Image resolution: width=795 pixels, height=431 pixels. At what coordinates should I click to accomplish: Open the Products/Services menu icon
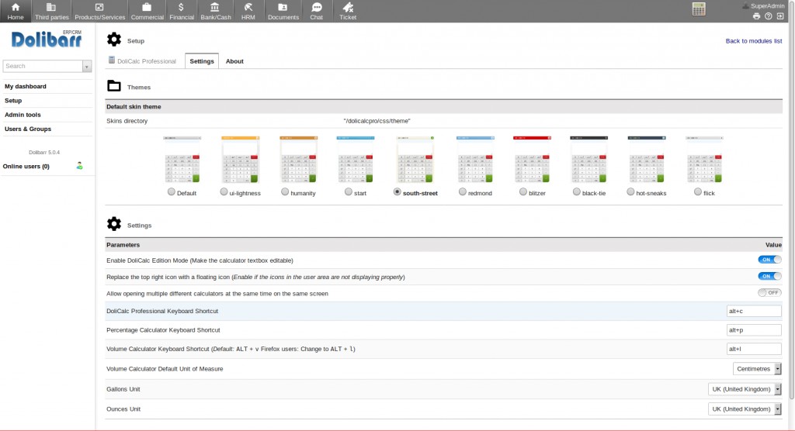tap(99, 8)
